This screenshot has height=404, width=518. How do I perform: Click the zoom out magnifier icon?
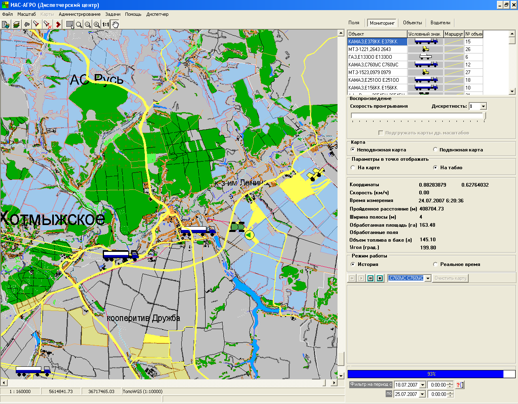pyautogui.click(x=88, y=25)
